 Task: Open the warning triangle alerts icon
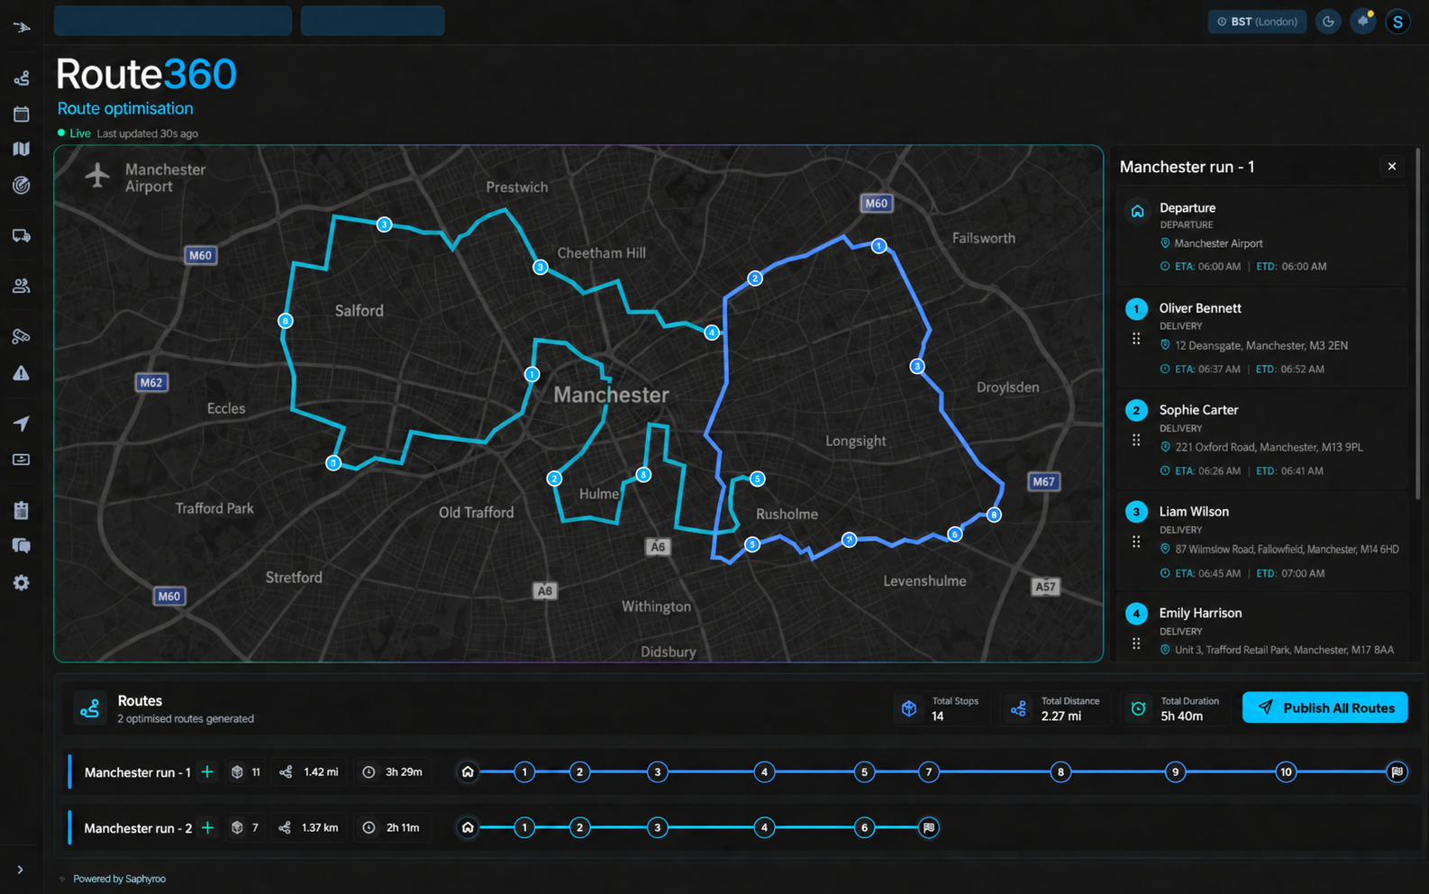pos(22,373)
